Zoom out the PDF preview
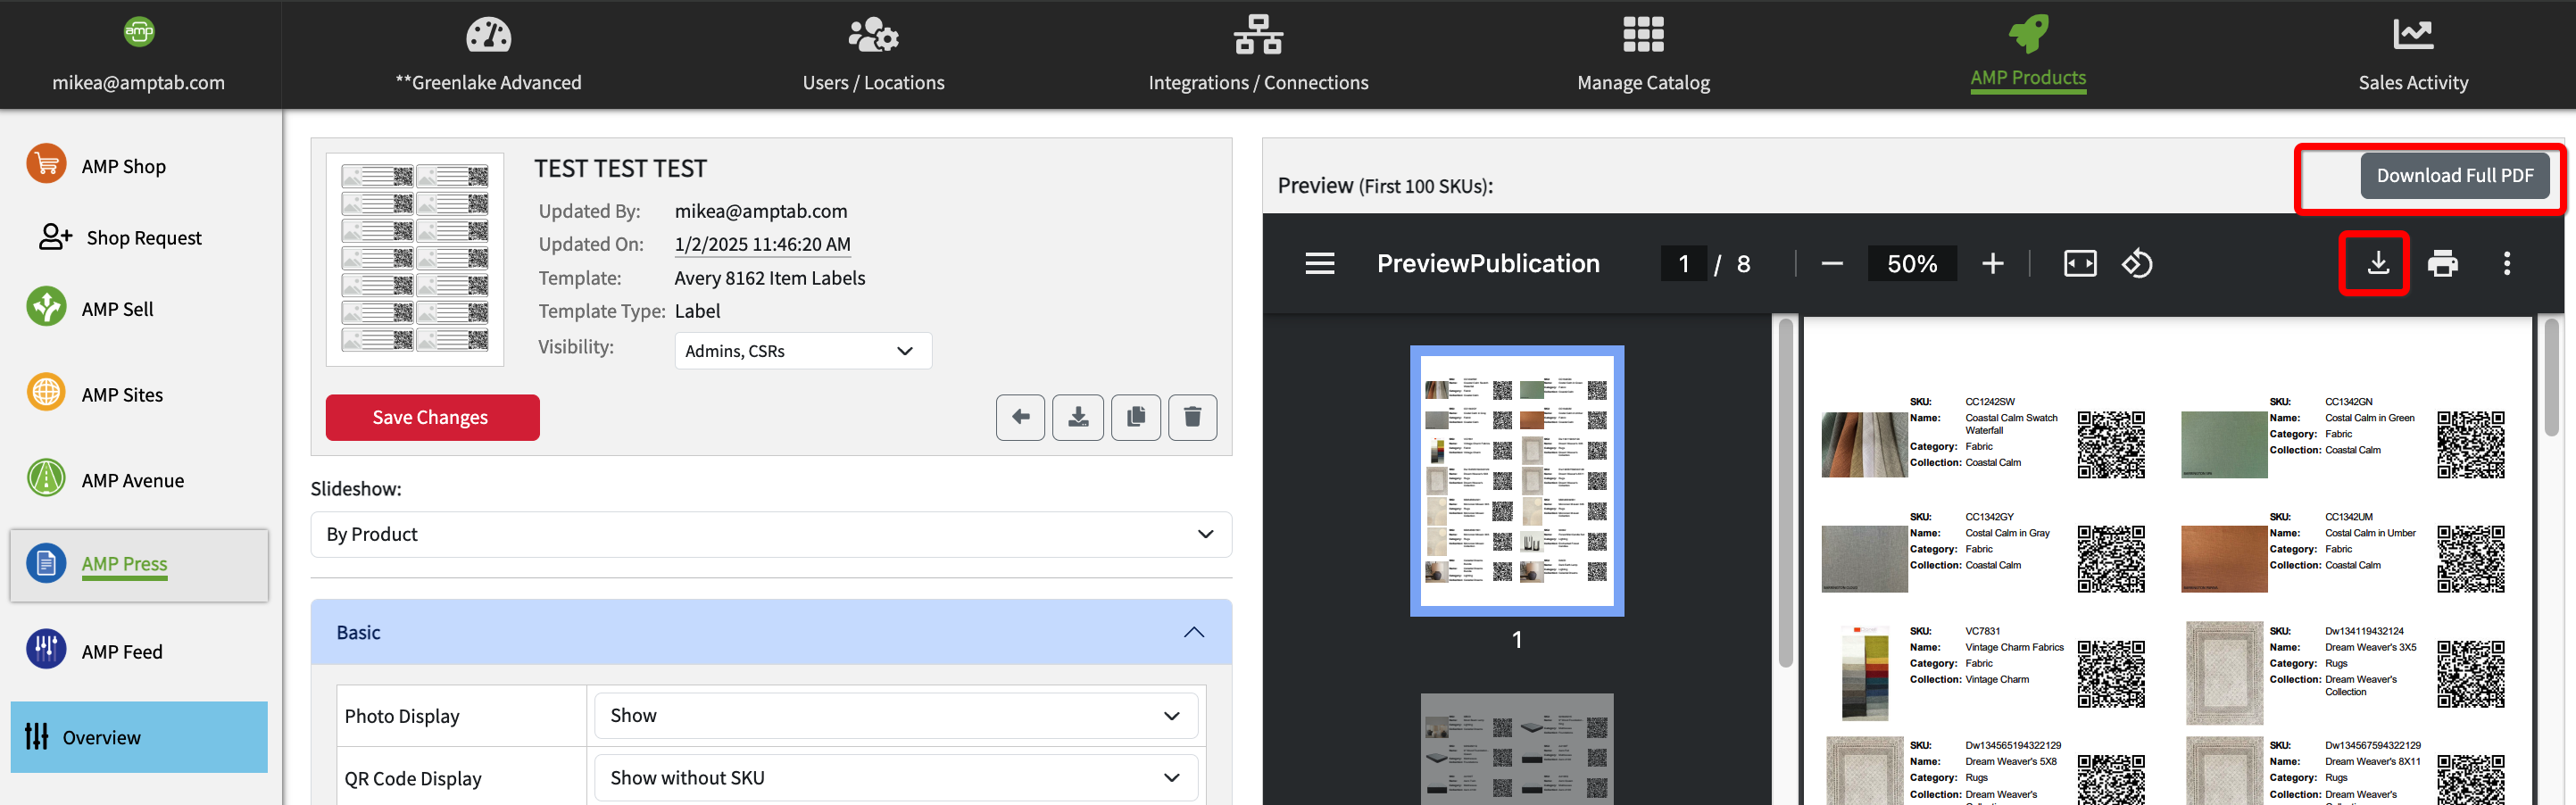The height and width of the screenshot is (805, 2576). coord(1832,263)
